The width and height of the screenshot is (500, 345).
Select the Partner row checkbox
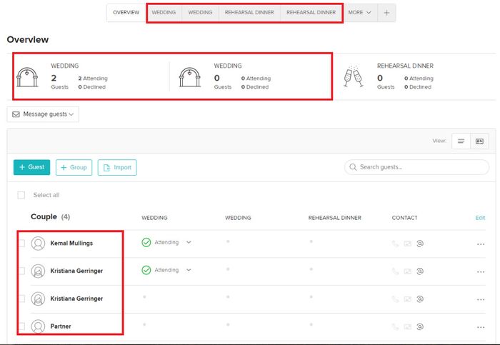(21, 326)
